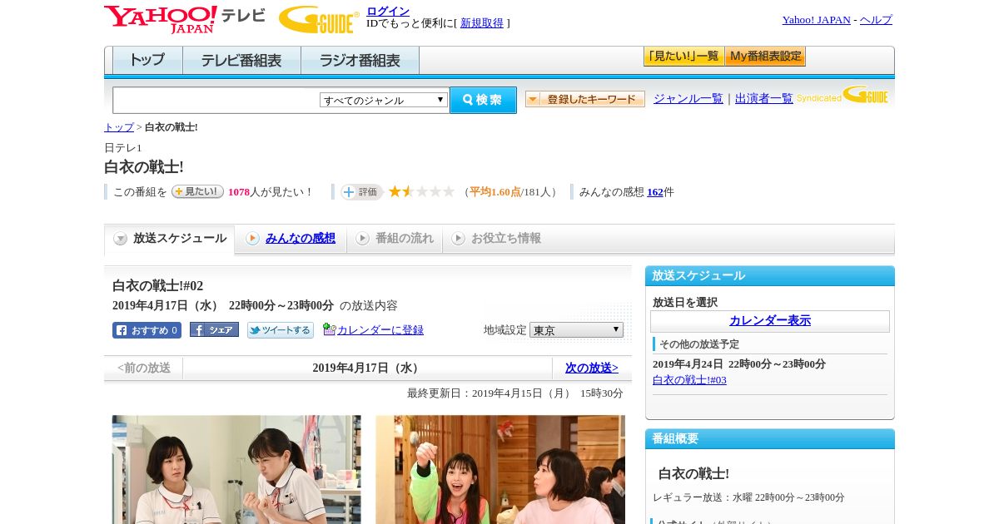Open the ジャンル一覧 link

pyautogui.click(x=688, y=98)
